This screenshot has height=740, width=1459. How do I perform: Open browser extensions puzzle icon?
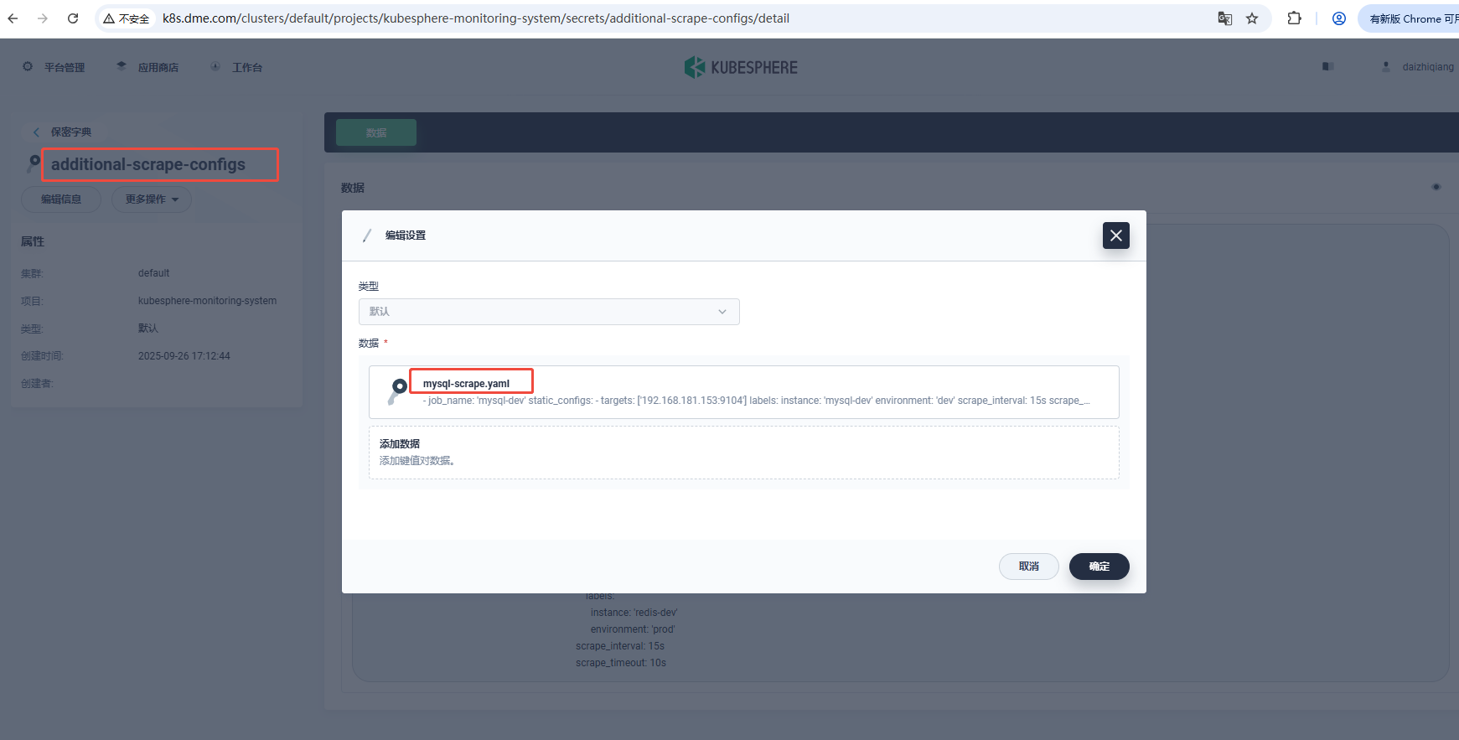pos(1294,18)
